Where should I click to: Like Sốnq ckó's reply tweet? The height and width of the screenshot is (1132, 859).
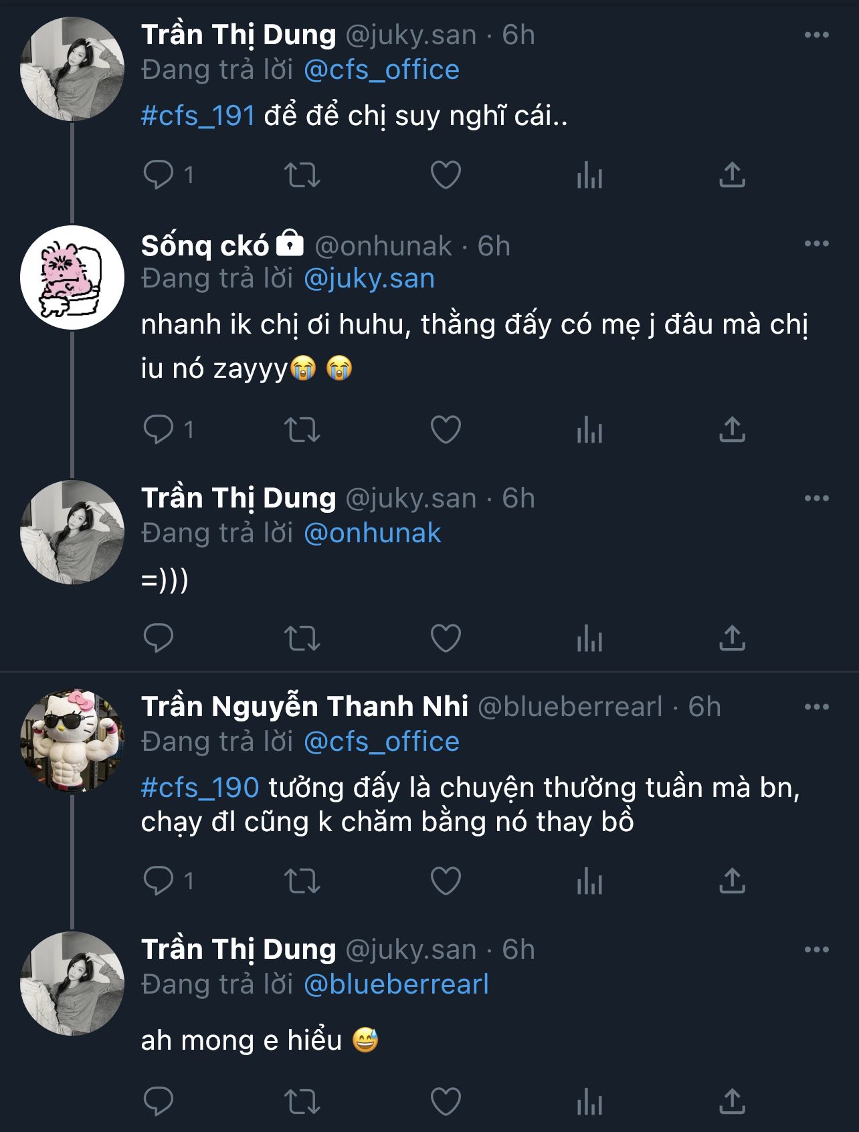tap(446, 429)
